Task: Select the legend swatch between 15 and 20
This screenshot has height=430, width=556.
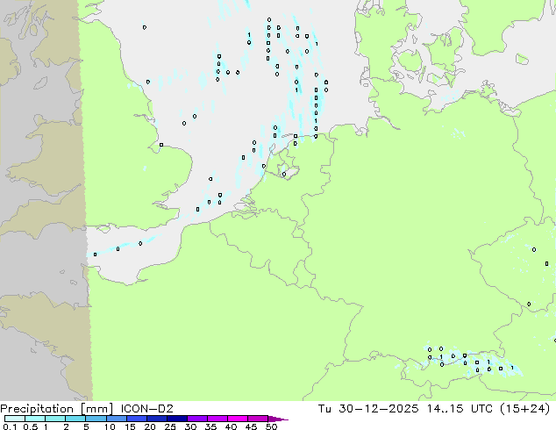Action: pyautogui.click(x=137, y=419)
